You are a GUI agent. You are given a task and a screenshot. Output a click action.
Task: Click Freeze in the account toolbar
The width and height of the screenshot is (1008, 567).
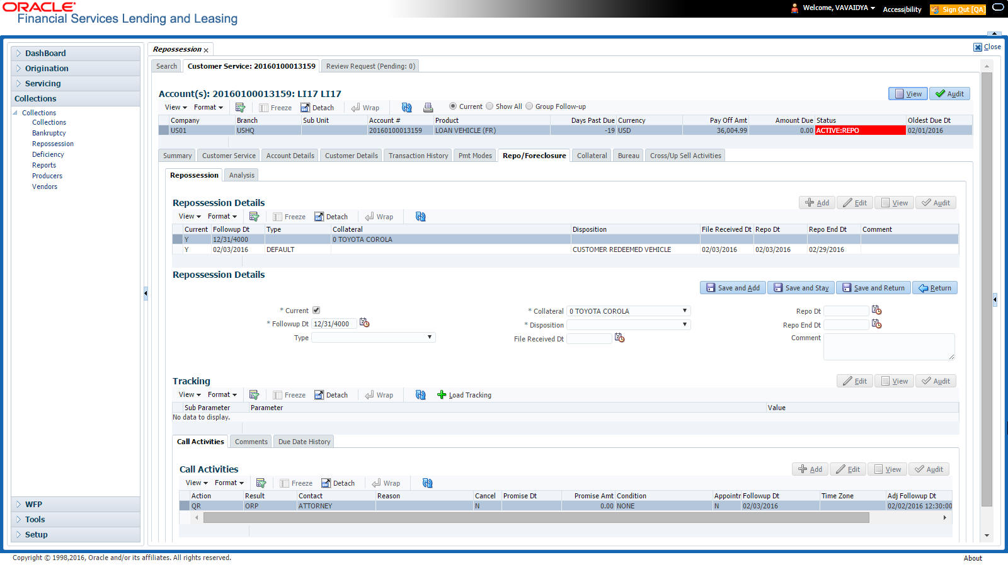click(275, 108)
